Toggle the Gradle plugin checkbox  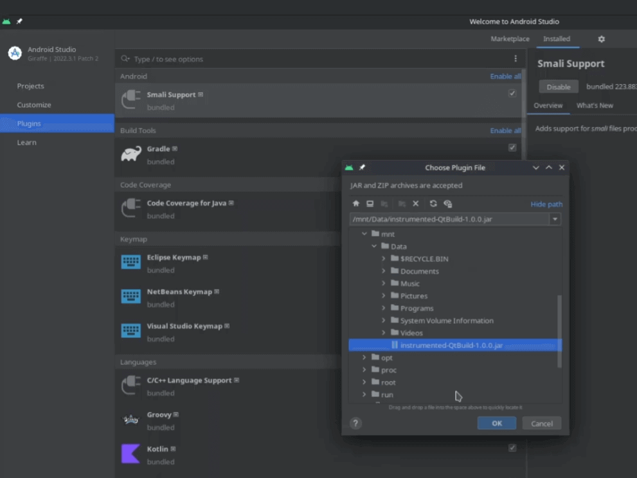coord(512,147)
